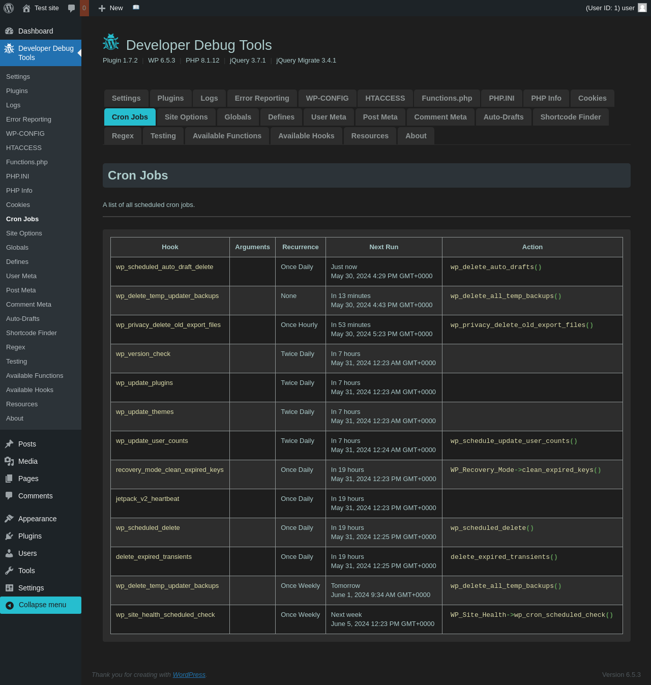Screen dimensions: 651x685
Task: Open Error Reporting in sidebar submenu
Action: point(28,120)
